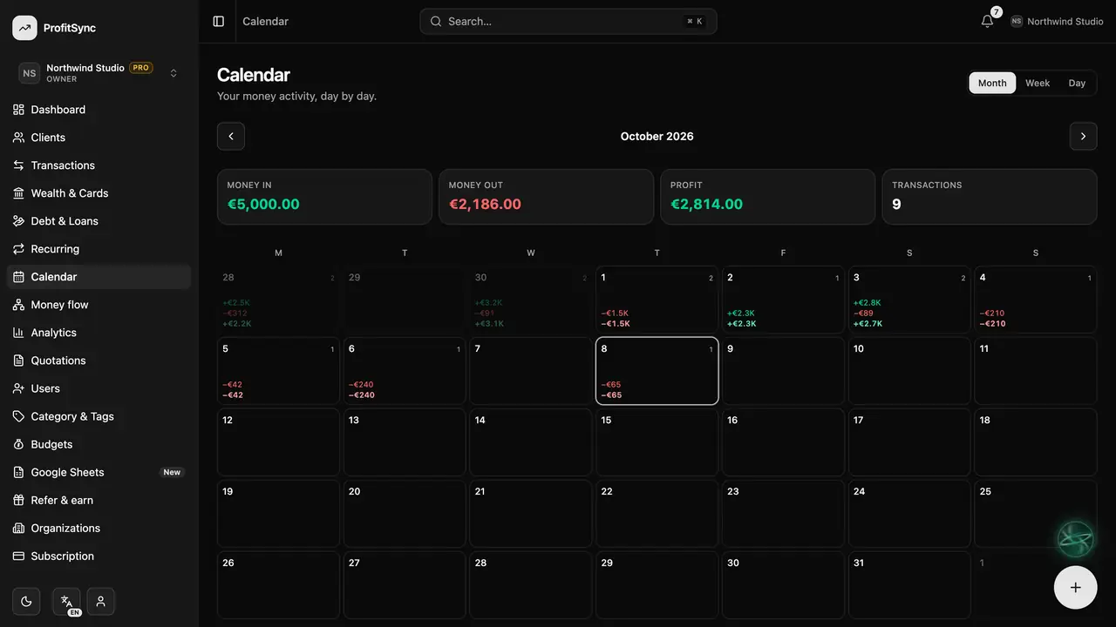
Task: Click the −€210 amount on October 4
Action: point(992,313)
